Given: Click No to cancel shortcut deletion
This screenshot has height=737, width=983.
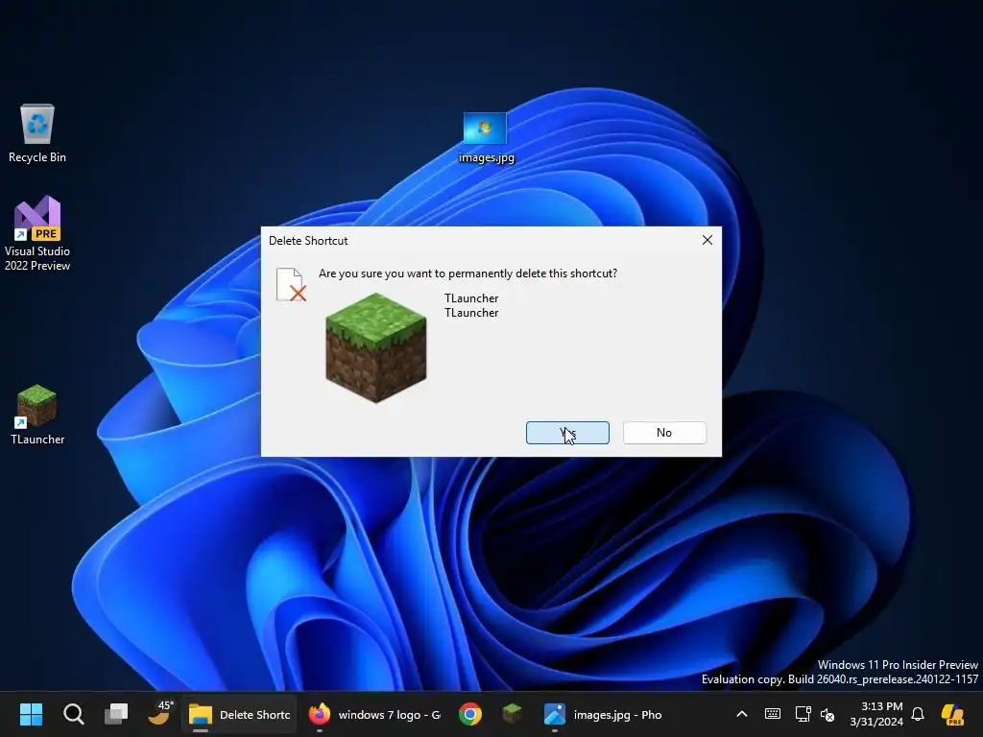Looking at the screenshot, I should 664,433.
